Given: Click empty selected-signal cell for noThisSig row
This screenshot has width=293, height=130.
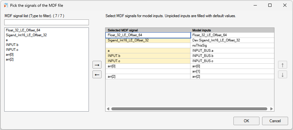Looking at the screenshot, I should (x=148, y=46).
